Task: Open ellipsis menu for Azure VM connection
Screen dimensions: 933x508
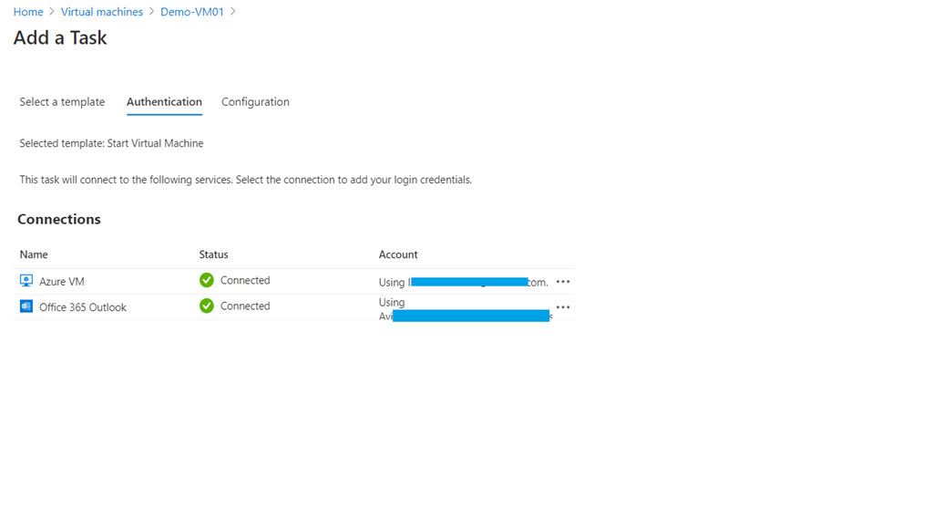Action: 563,282
